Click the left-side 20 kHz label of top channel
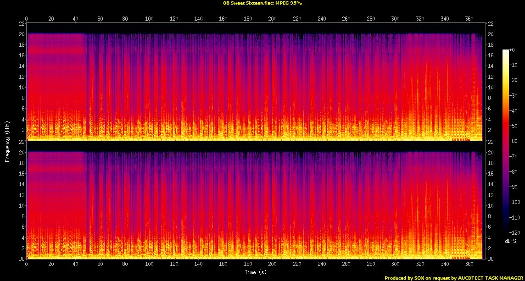Image resolution: width=525 pixels, height=281 pixels. coord(21,34)
